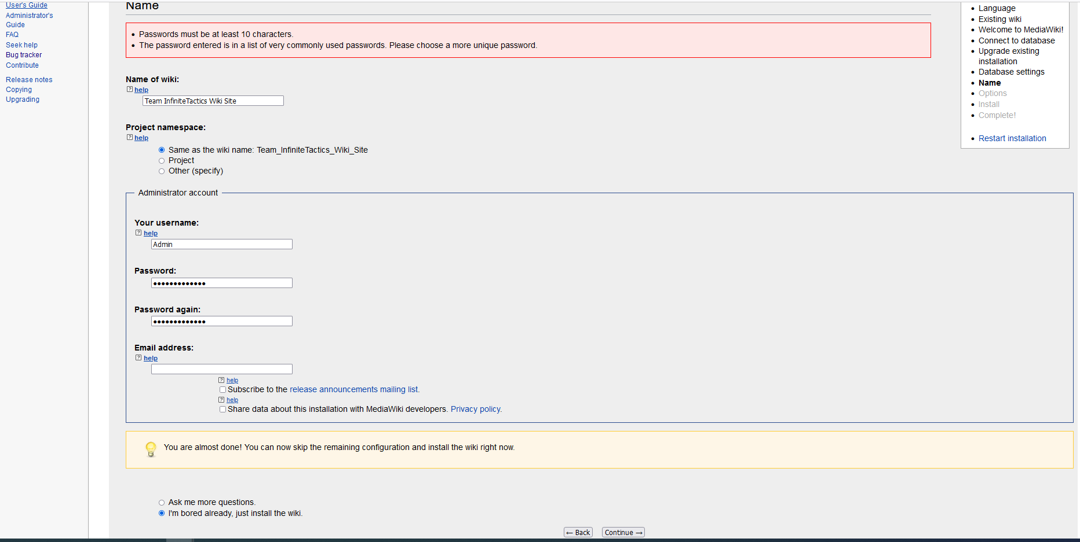Go Back to previous step
Viewport: 1080px width, 542px height.
pyautogui.click(x=578, y=533)
